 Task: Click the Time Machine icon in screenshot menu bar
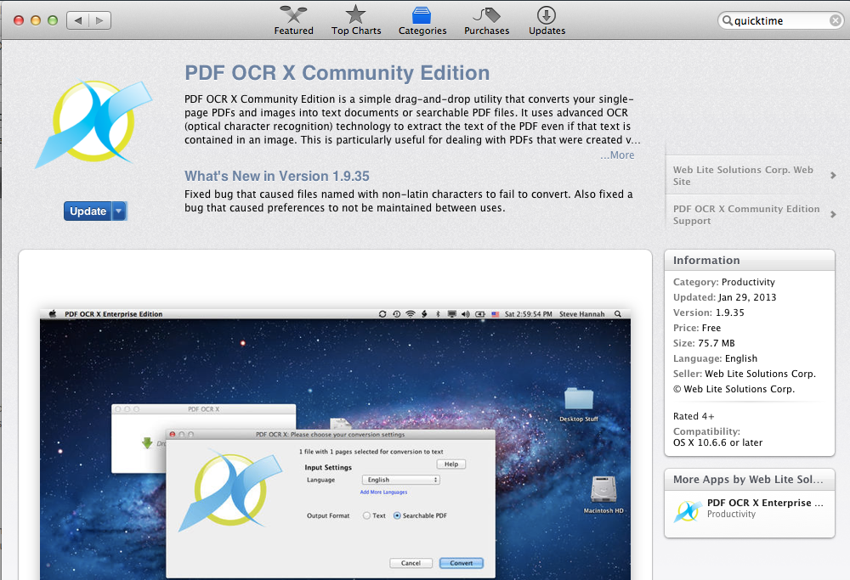[x=397, y=314]
